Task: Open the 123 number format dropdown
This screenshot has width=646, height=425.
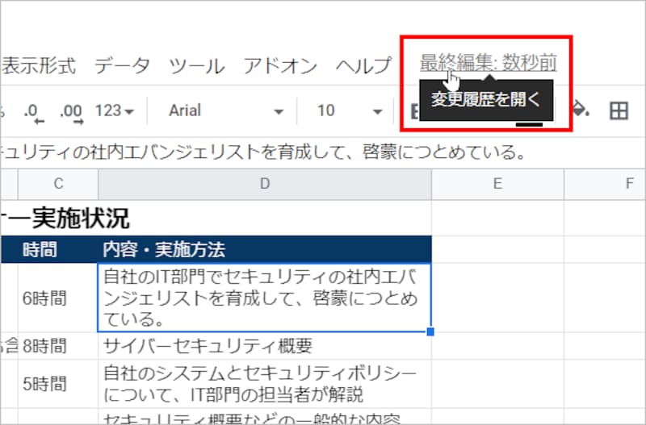Action: coord(115,111)
